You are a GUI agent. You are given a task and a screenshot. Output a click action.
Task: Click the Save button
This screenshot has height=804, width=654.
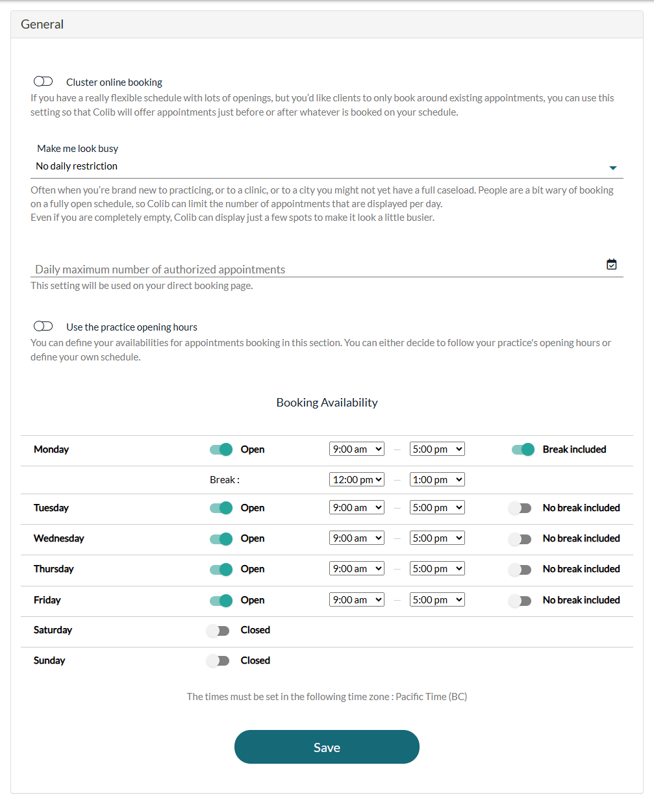tap(327, 747)
